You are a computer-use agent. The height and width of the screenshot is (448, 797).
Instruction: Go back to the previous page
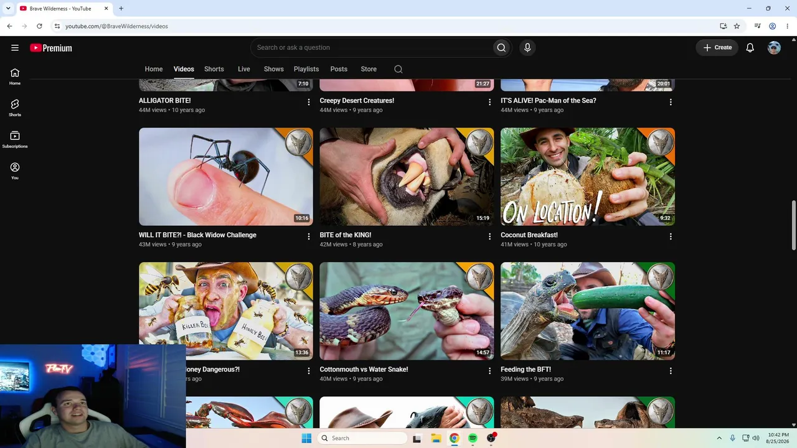pos(9,26)
